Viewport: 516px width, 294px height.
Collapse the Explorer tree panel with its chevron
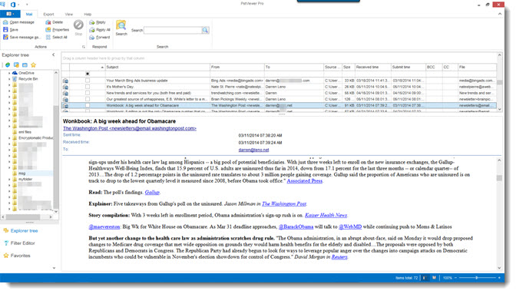(53, 55)
